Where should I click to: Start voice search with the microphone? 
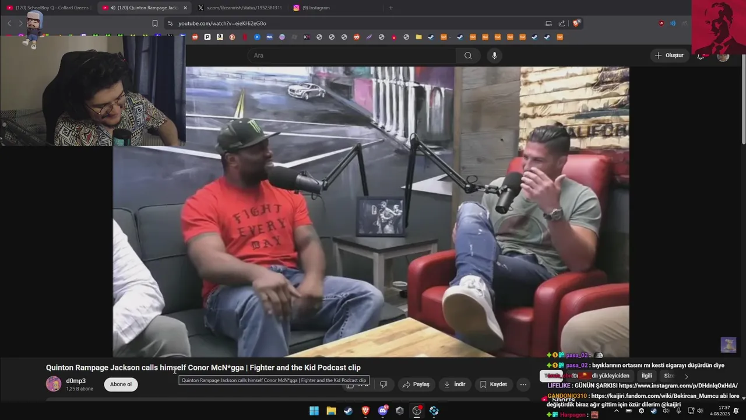(x=494, y=55)
